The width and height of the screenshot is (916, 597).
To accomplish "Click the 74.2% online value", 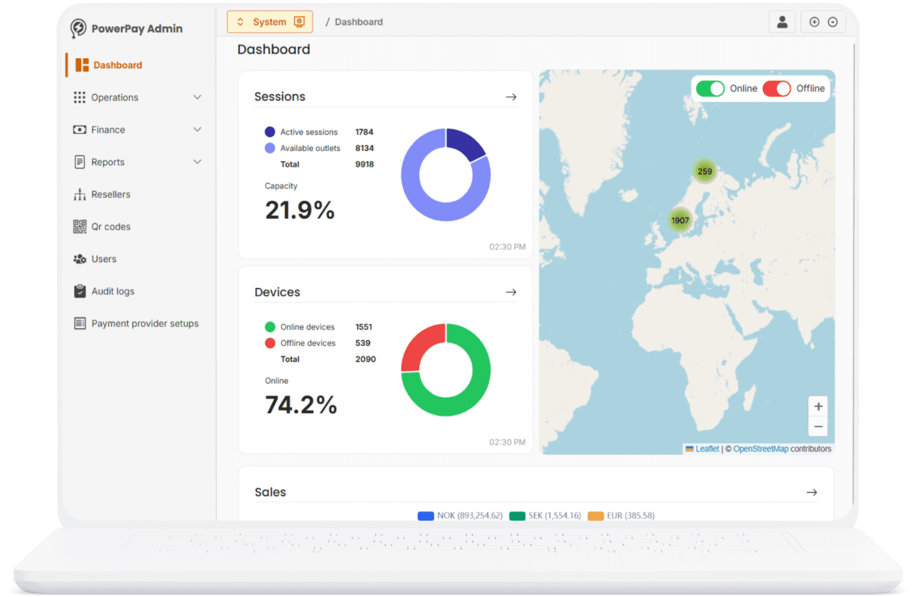I will (301, 405).
